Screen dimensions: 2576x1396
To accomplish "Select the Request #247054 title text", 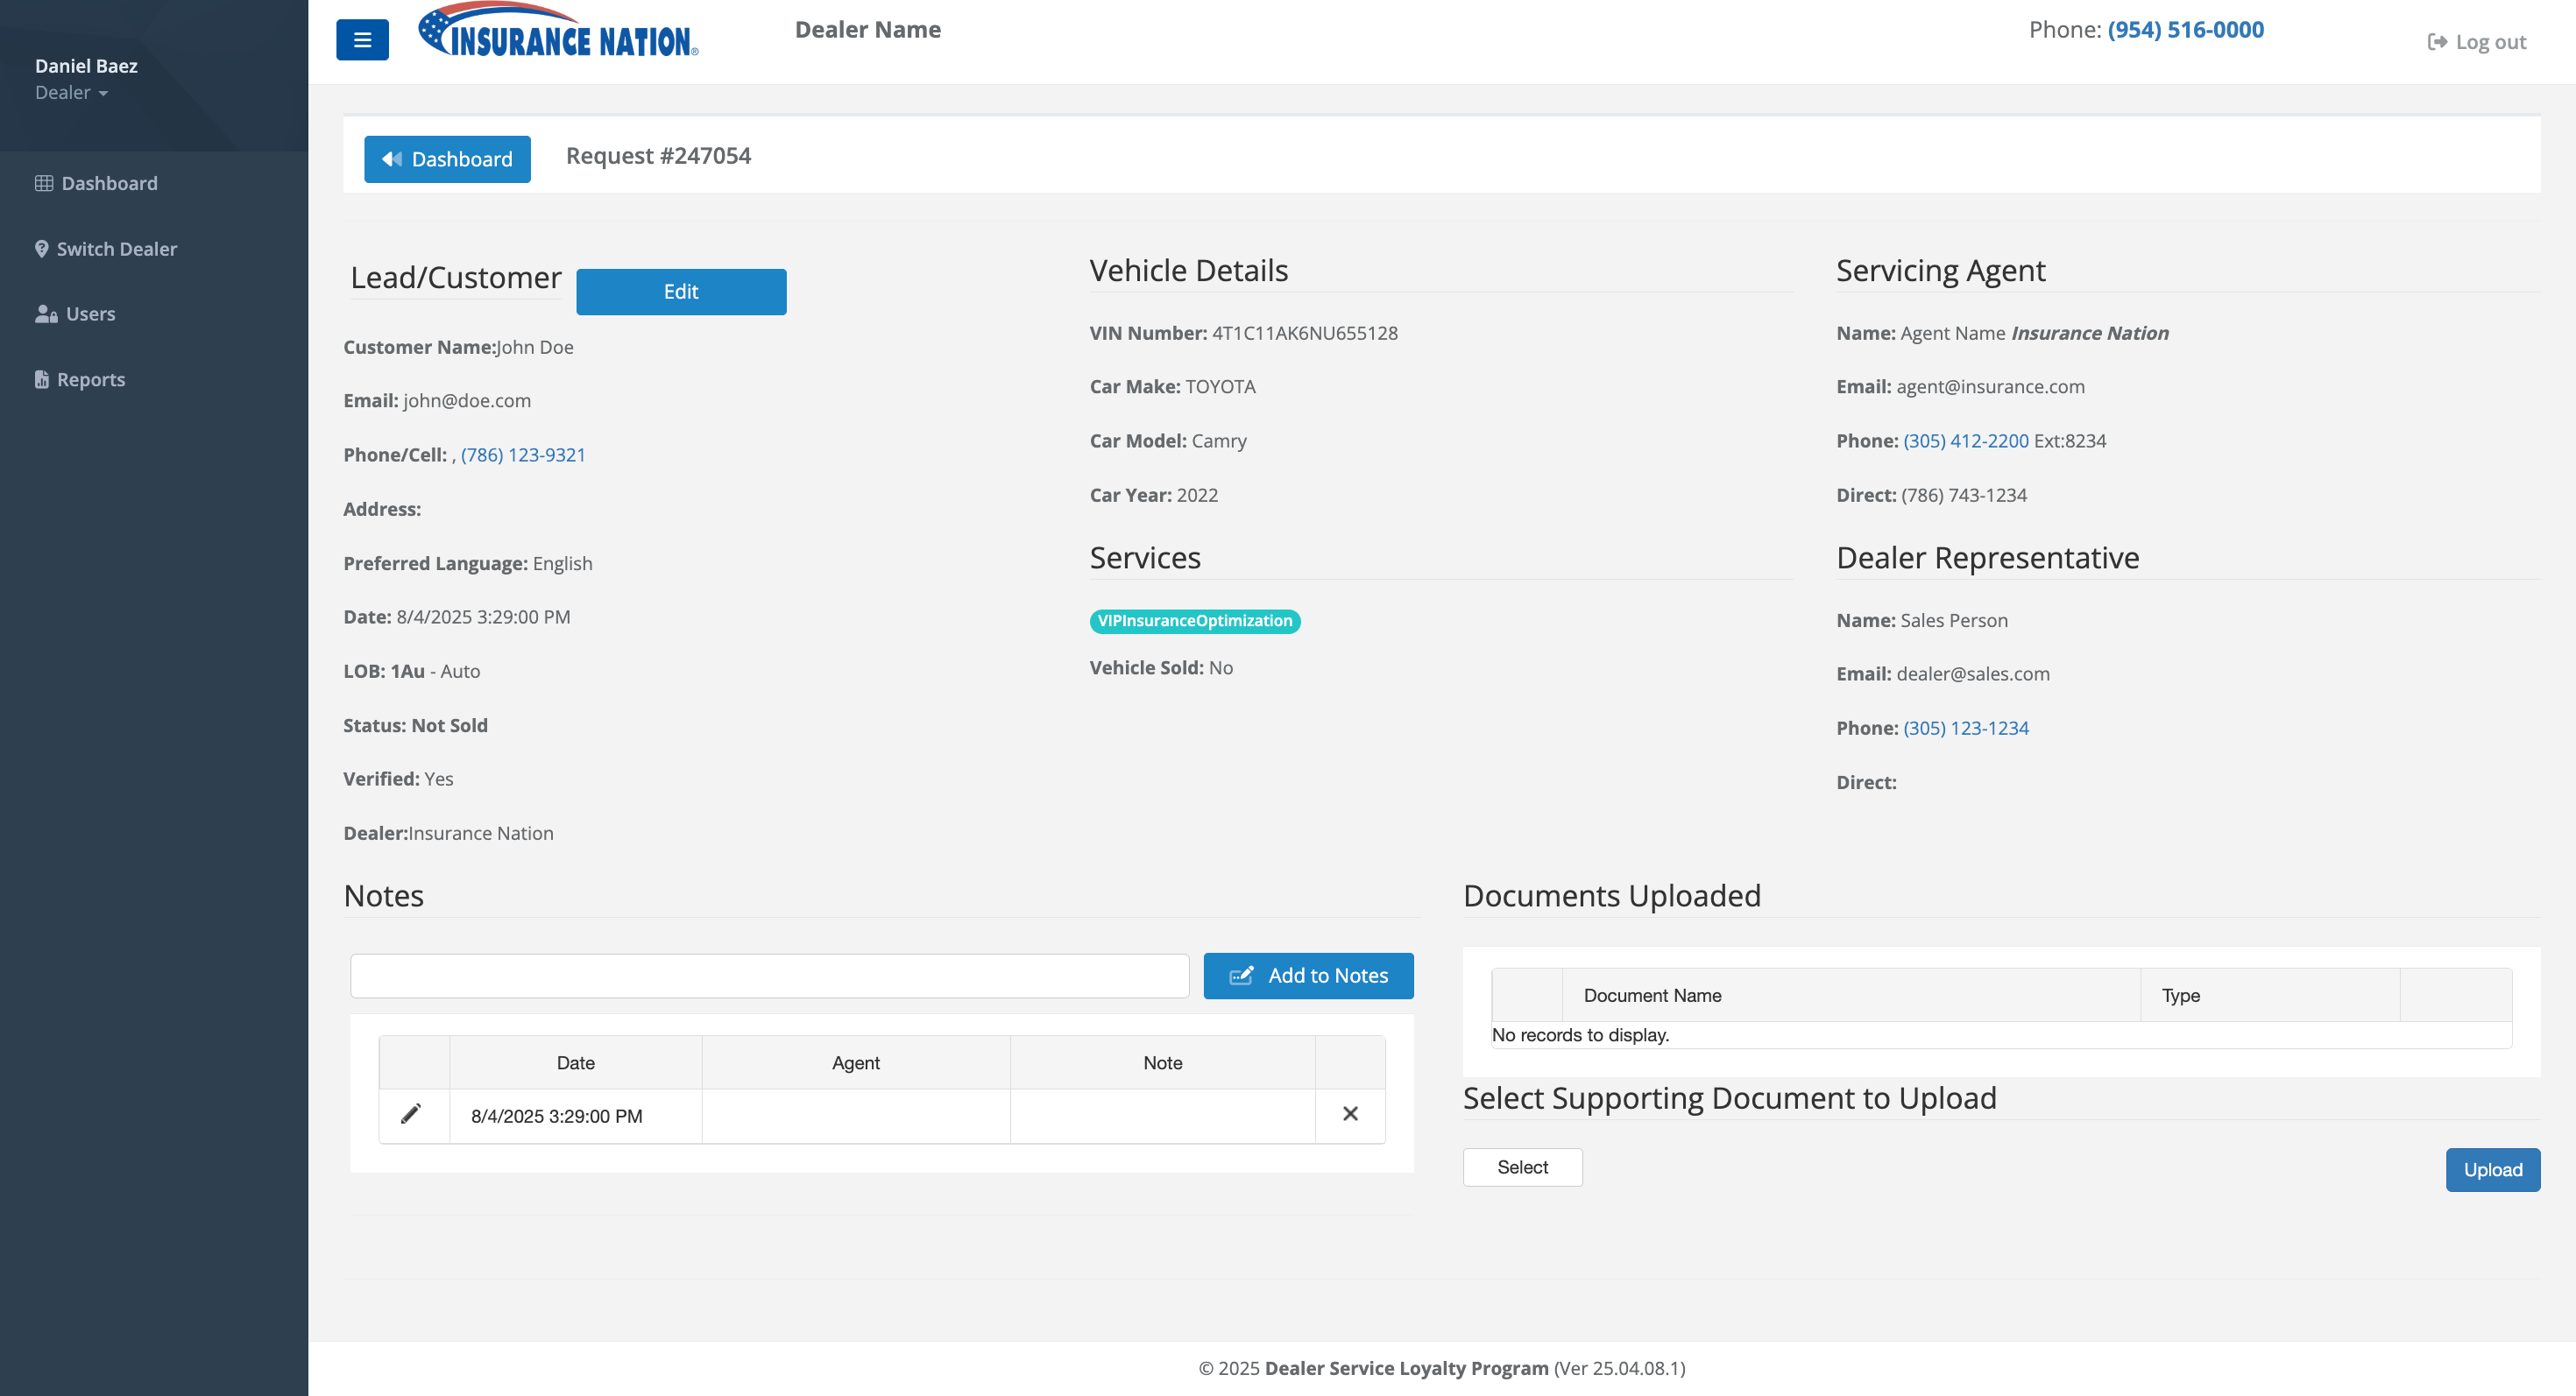I will tap(658, 156).
